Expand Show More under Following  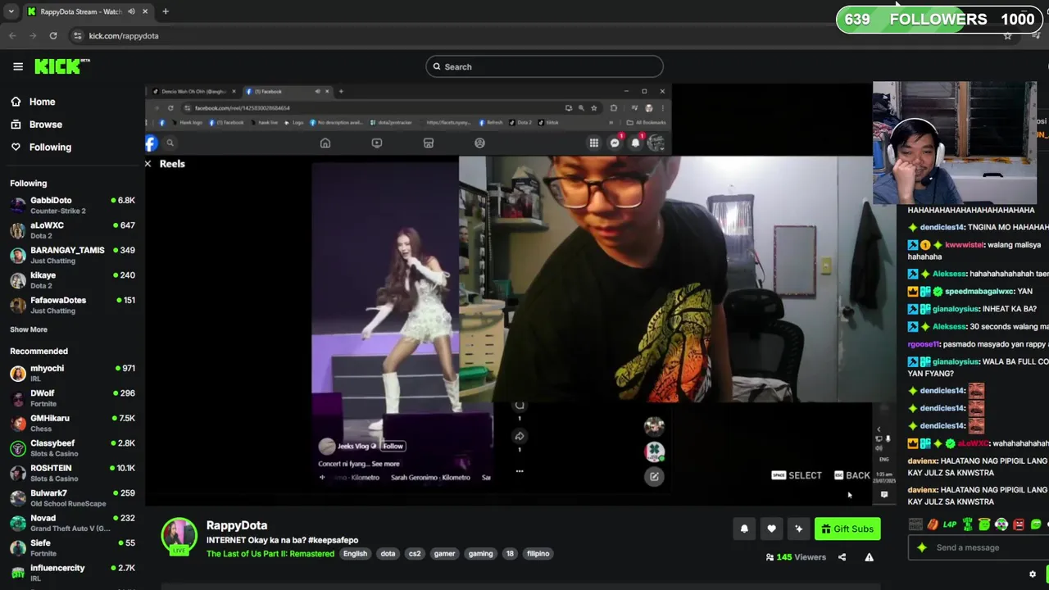29,329
